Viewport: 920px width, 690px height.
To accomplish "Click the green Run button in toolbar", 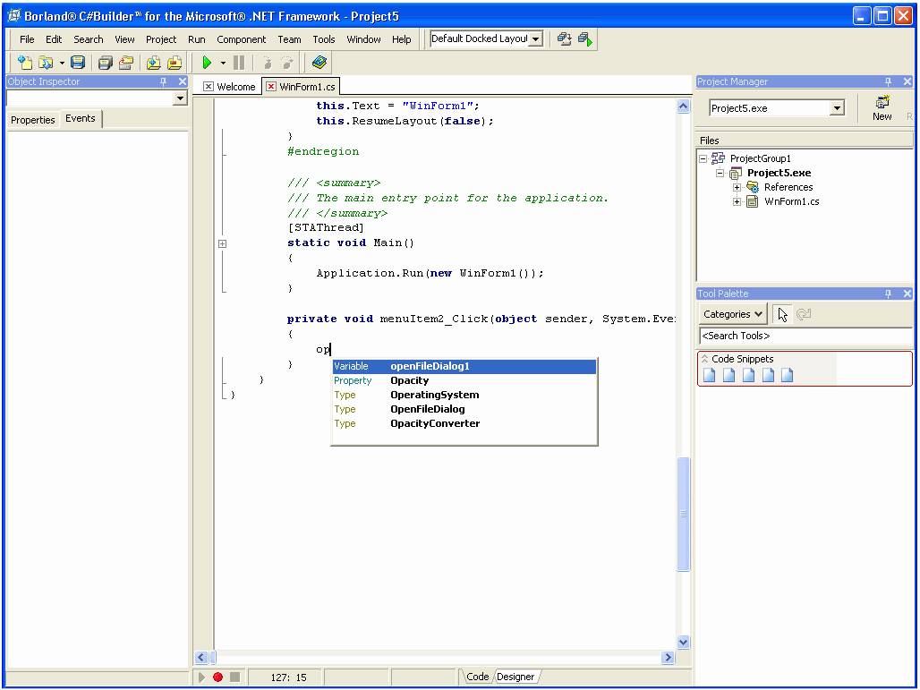I will (x=207, y=63).
